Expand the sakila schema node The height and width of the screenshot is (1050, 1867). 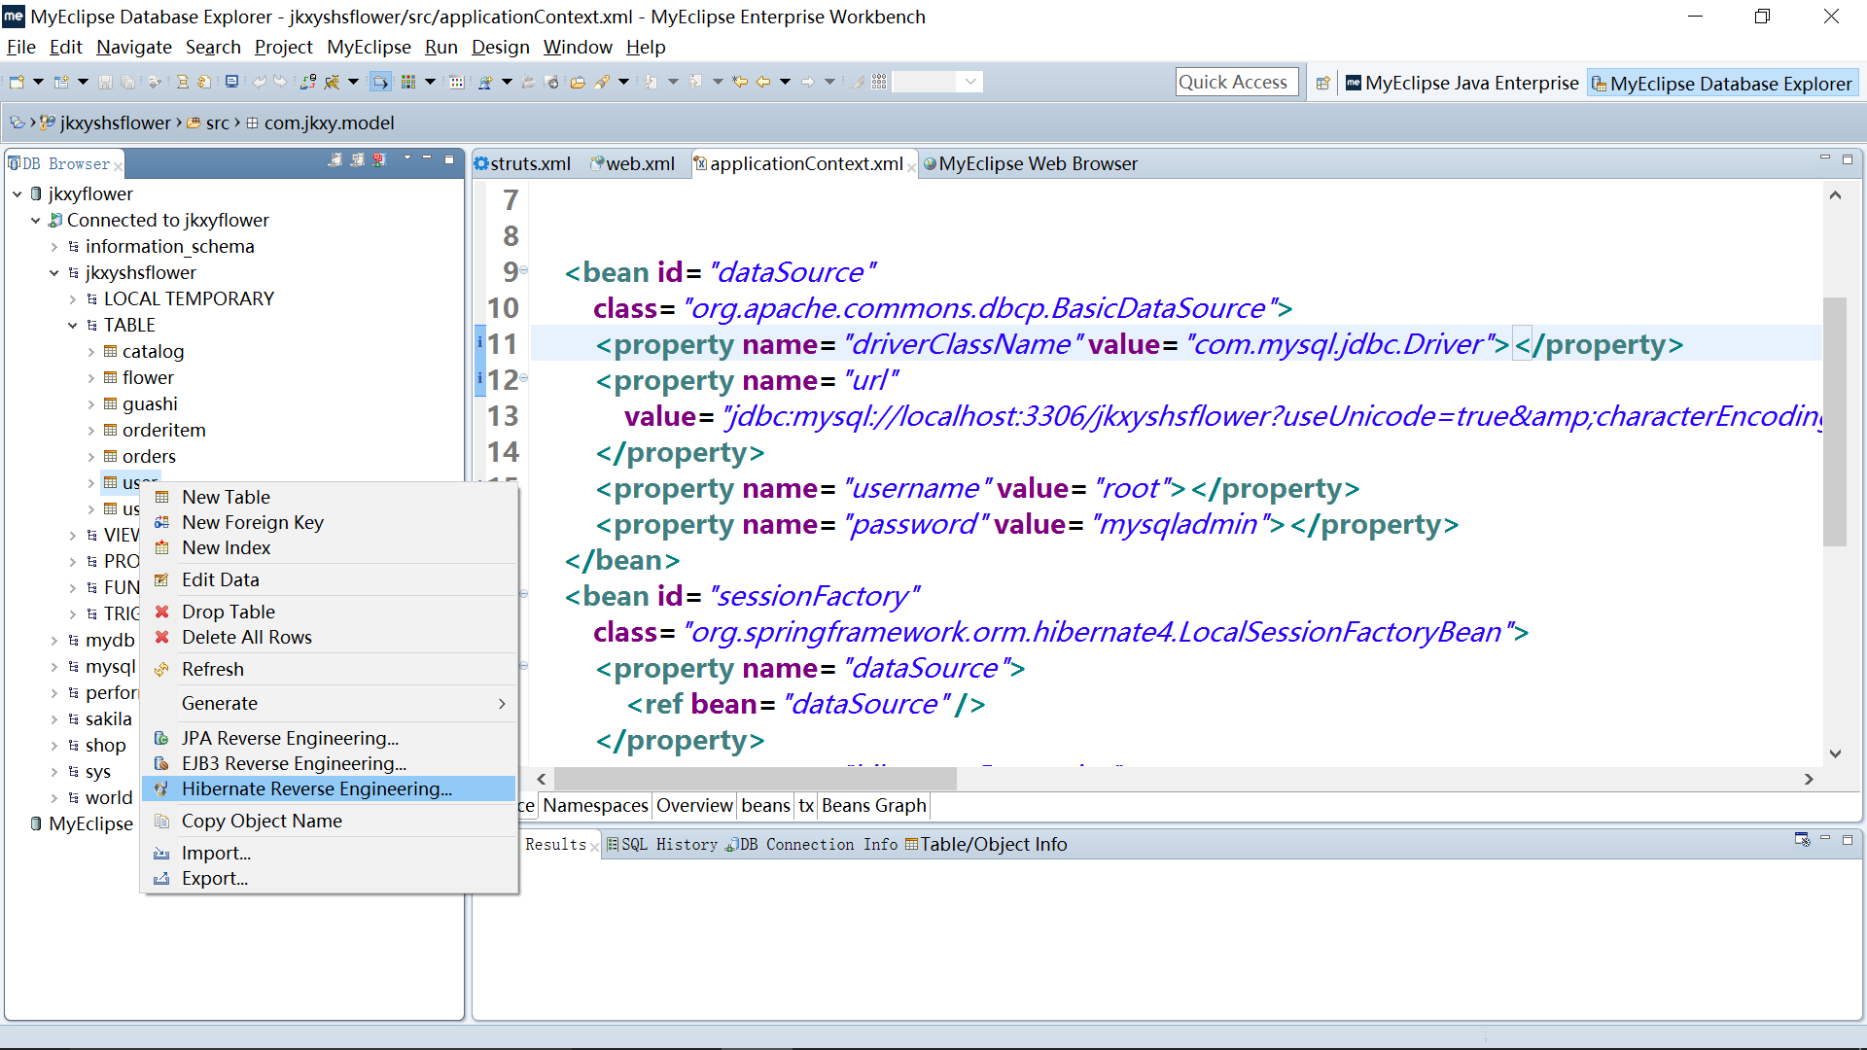[x=54, y=719]
